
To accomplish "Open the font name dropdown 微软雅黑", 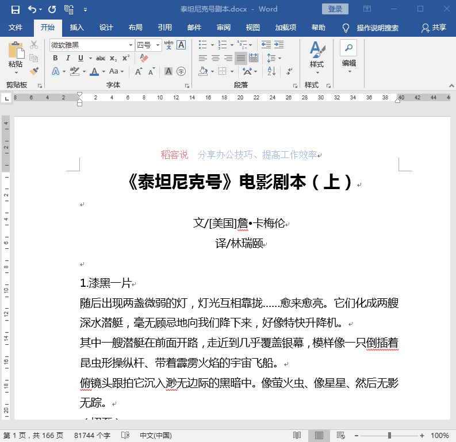I will [131, 45].
